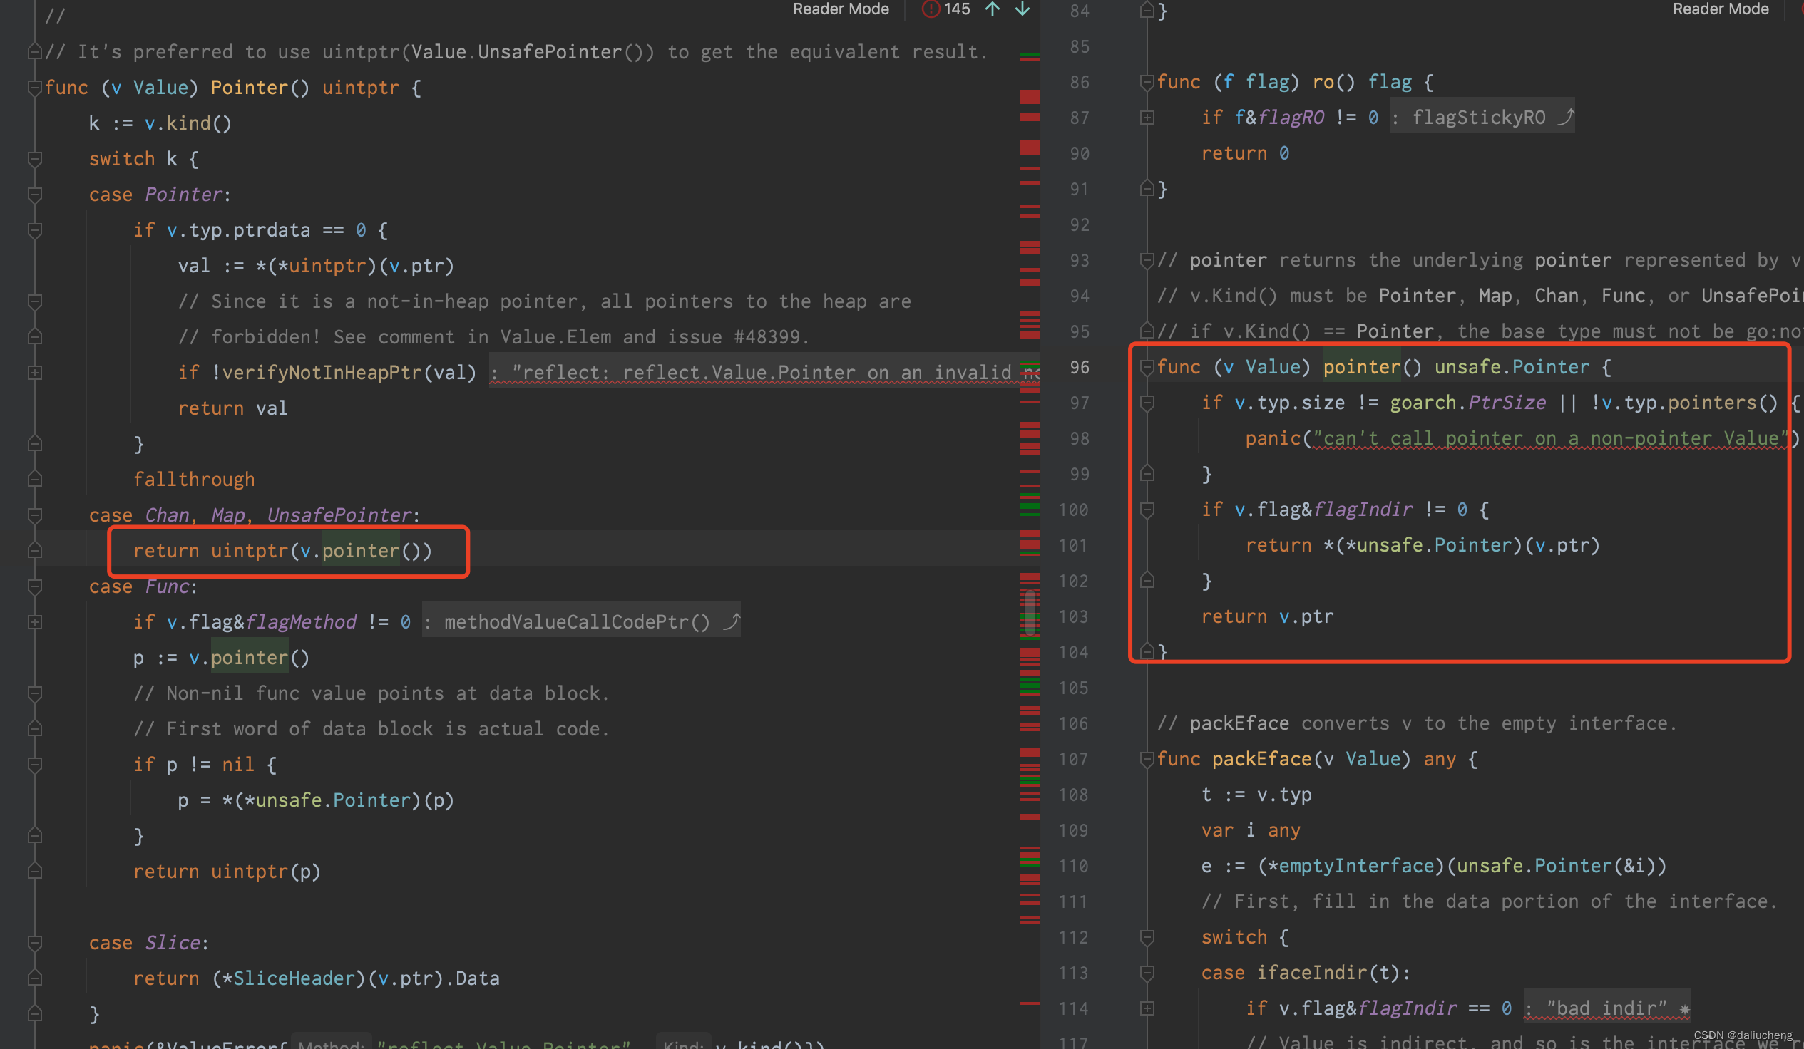This screenshot has width=1804, height=1049.
Task: Click panic string "can't call pointer" line 98
Action: [1551, 438]
